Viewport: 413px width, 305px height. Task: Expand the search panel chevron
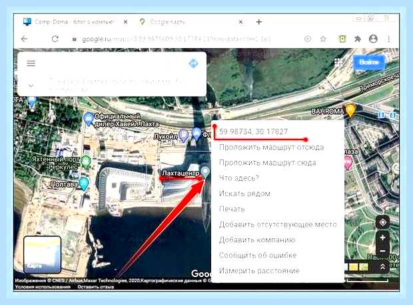click(x=31, y=85)
